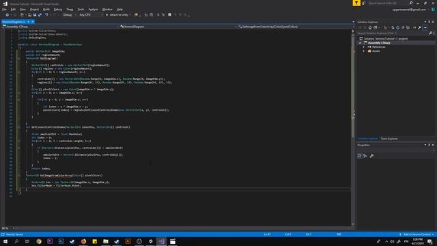
Task: Click the Solution Explorer Home icon
Action: point(370,27)
